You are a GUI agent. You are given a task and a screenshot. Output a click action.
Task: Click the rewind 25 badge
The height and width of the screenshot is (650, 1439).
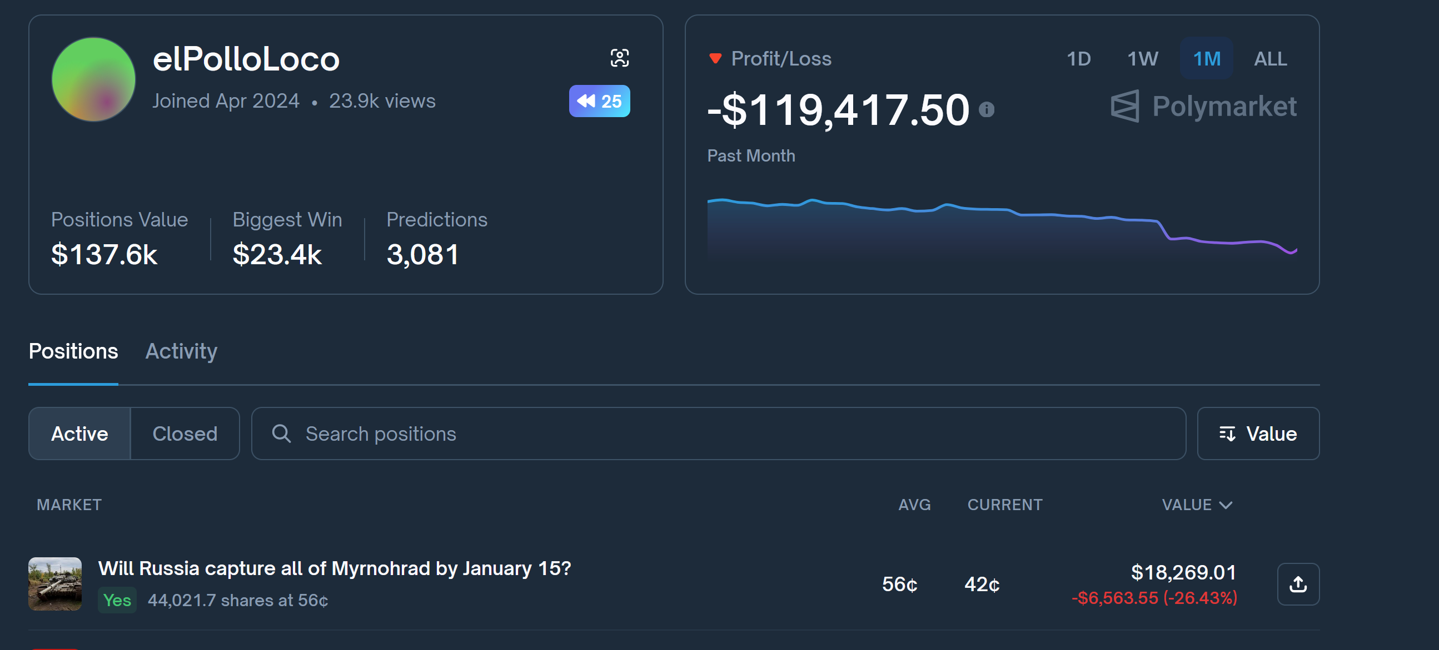(599, 101)
